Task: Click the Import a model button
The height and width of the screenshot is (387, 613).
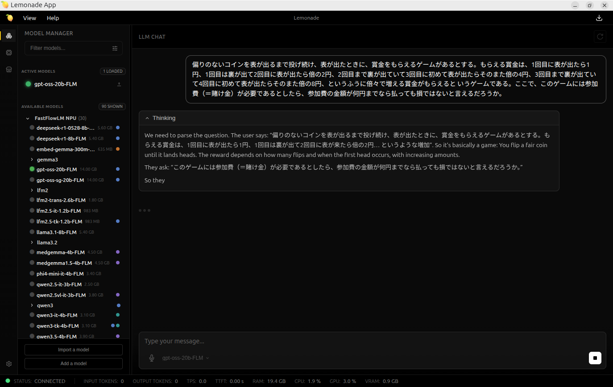Action: tap(73, 350)
